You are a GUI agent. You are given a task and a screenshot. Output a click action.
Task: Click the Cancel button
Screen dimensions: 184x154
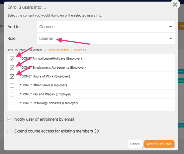click(x=135, y=144)
